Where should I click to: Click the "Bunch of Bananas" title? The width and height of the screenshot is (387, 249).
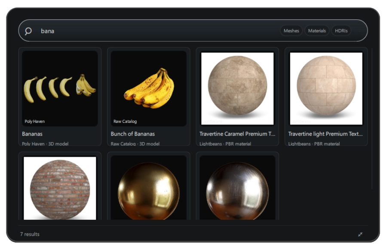[133, 134]
